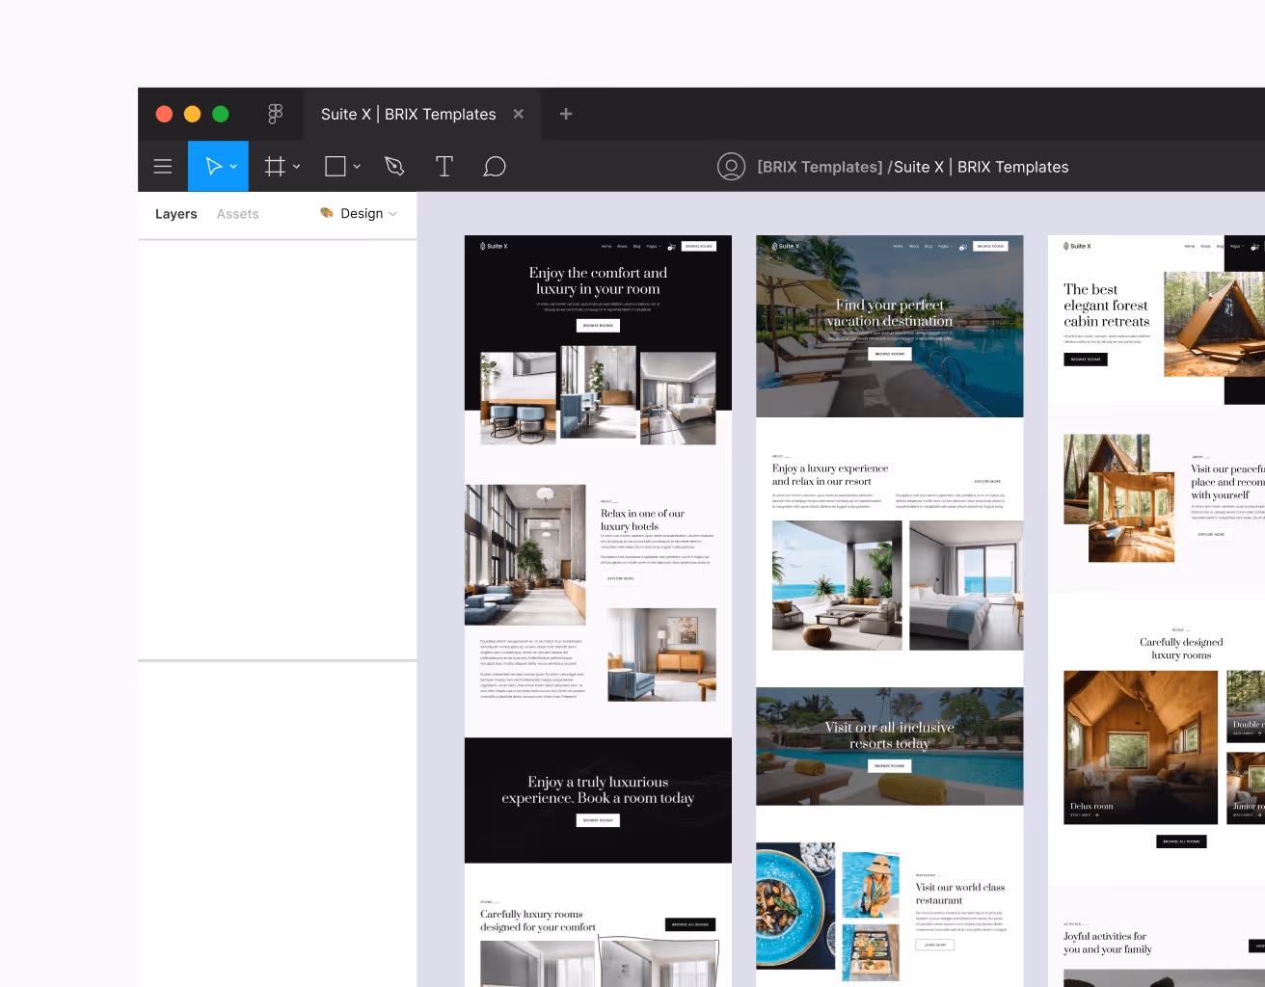Viewport: 1265px width, 987px height.
Task: Expand the Shape tool dropdown arrow
Action: (357, 166)
